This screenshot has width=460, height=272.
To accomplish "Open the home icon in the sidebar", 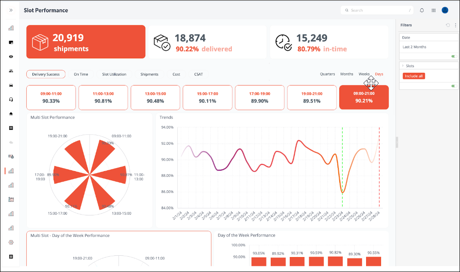I will coord(11,114).
